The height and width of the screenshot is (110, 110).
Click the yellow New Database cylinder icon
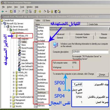(x=52, y=12)
